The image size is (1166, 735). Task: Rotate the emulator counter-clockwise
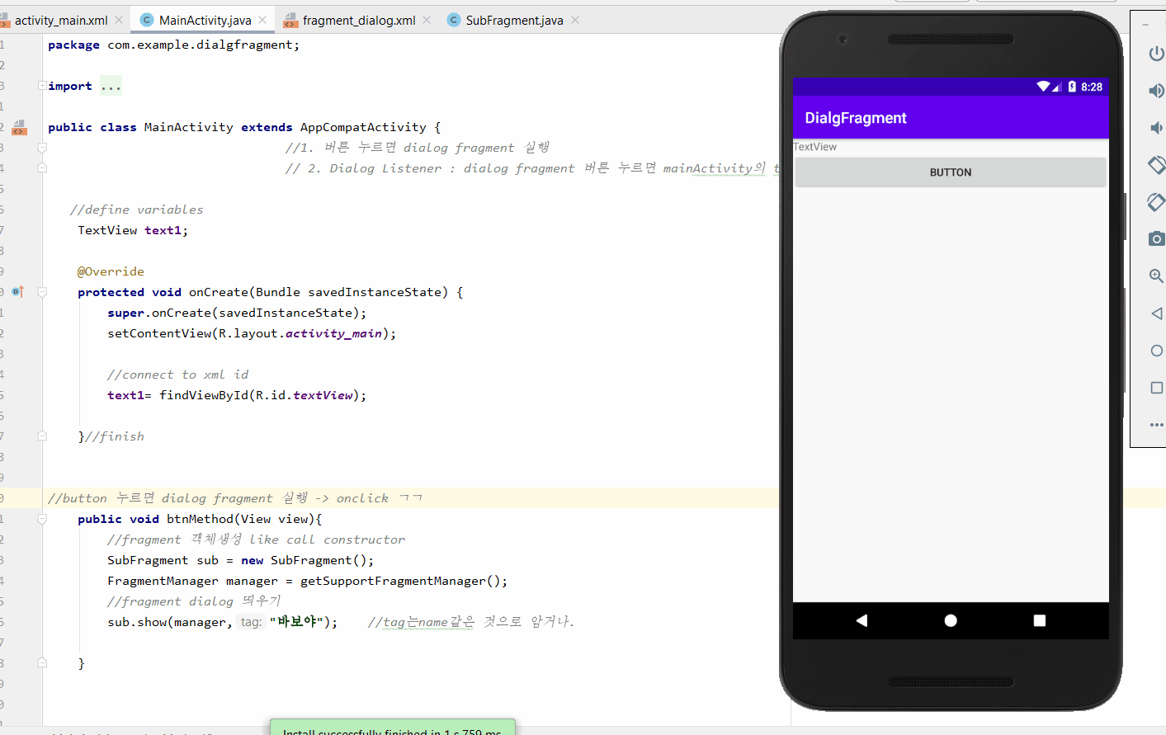tap(1156, 165)
